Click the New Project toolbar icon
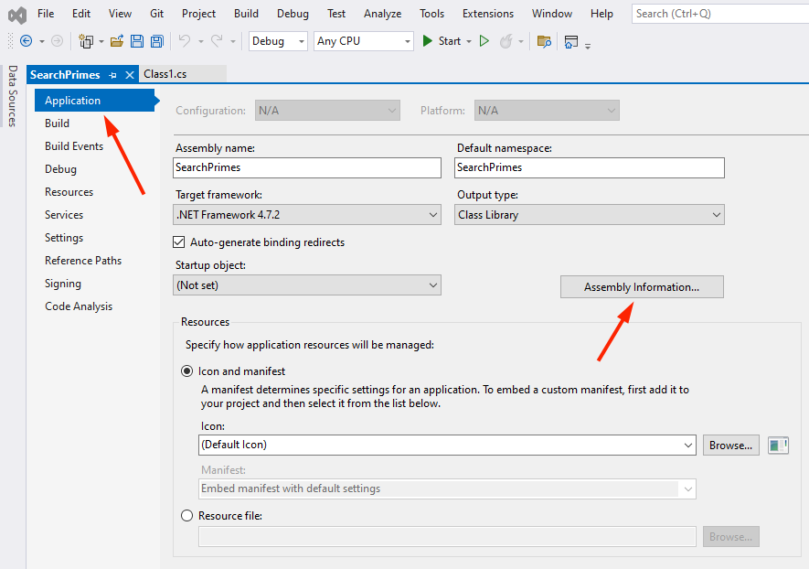Image resolution: width=809 pixels, height=569 pixels. pos(86,41)
